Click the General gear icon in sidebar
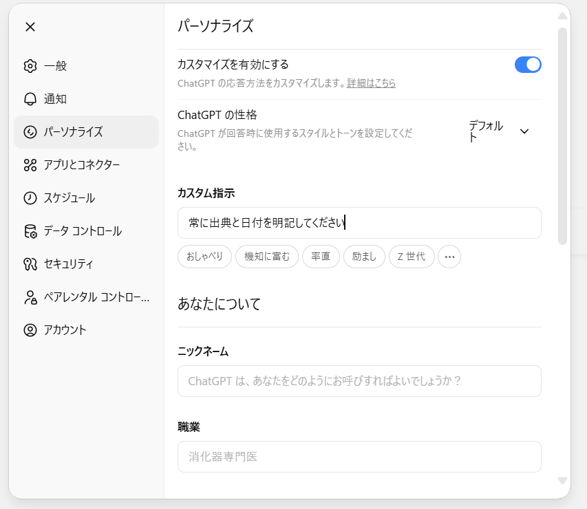This screenshot has height=509, width=587. pyautogui.click(x=30, y=66)
